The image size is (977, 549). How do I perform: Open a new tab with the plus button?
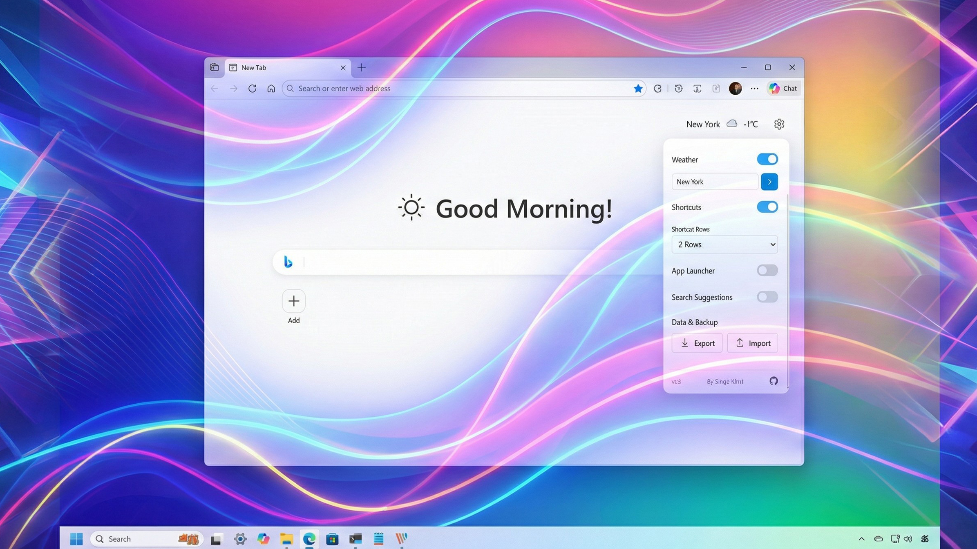[361, 67]
